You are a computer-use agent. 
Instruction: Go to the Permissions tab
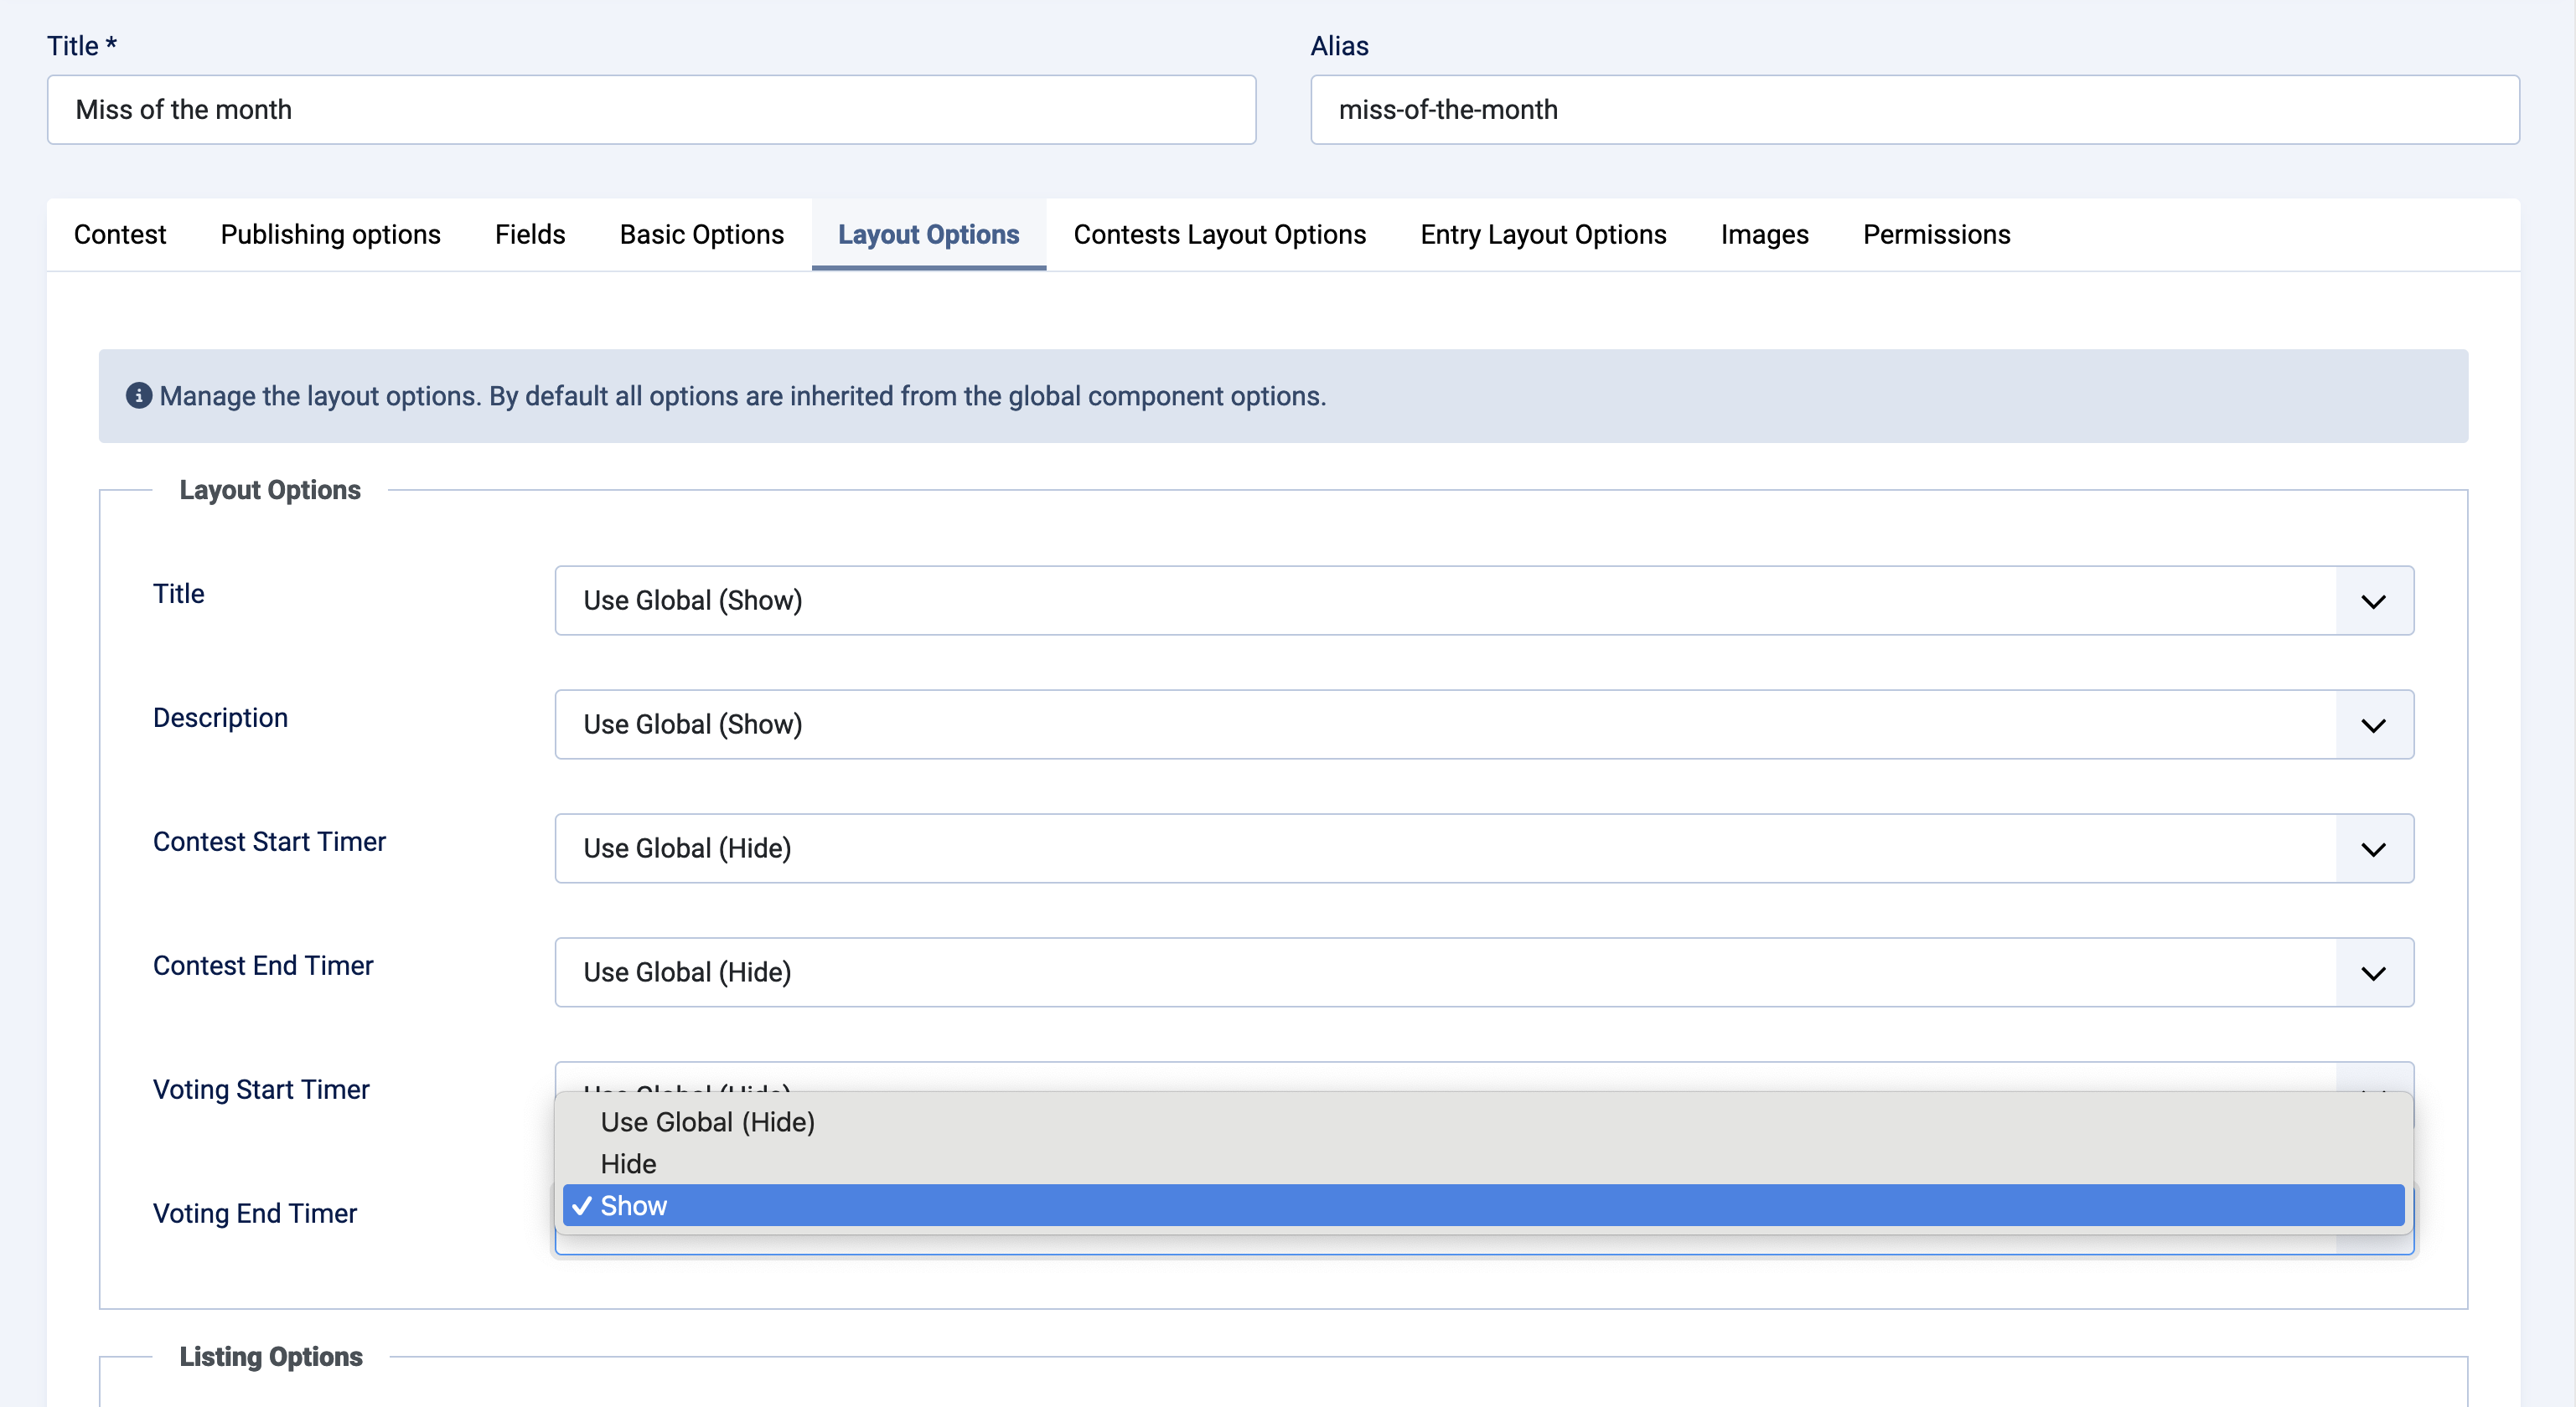[1937, 234]
